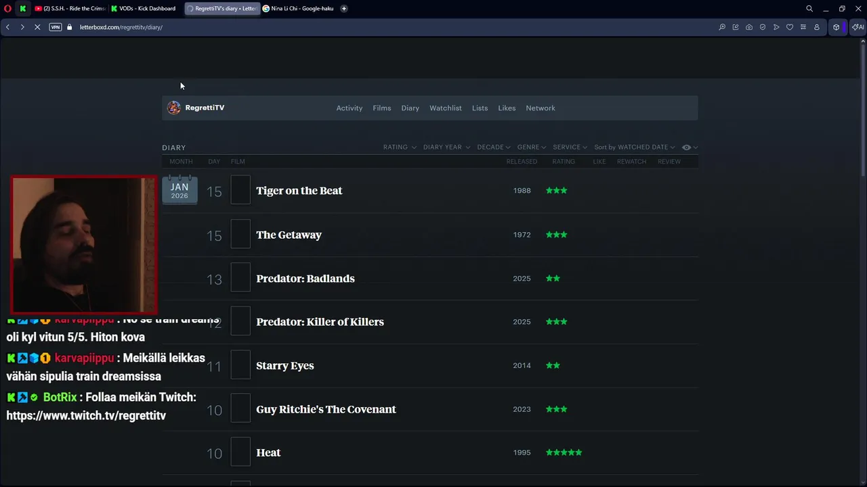The image size is (867, 487).
Task: Take a snapshot with camera icon
Action: [x=749, y=27]
